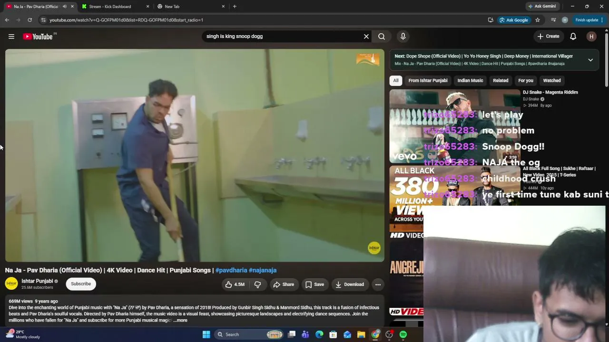Open a new browser tab
Image resolution: width=609 pixels, height=342 pixels.
tap(235, 7)
